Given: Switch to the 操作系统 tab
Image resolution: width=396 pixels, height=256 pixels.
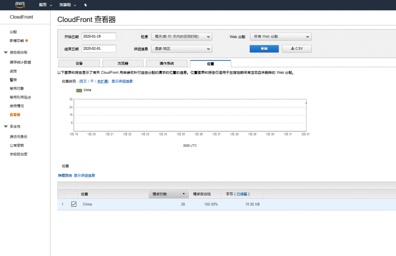Looking at the screenshot, I should (167, 63).
